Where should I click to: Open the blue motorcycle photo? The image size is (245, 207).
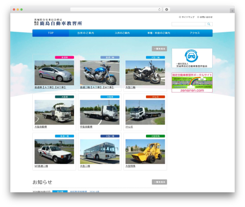(99, 73)
